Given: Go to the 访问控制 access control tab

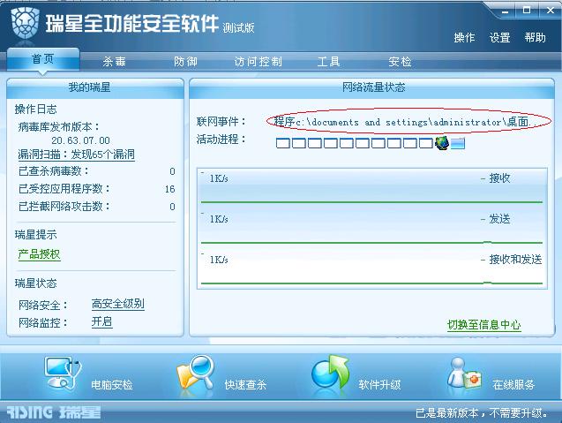Looking at the screenshot, I should point(258,61).
